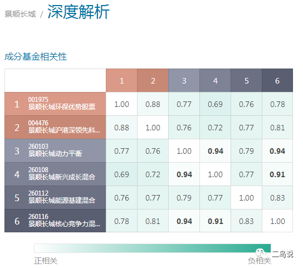Select column header 3 in correlation matrix
The width and height of the screenshot is (303, 268).
pyautogui.click(x=184, y=80)
